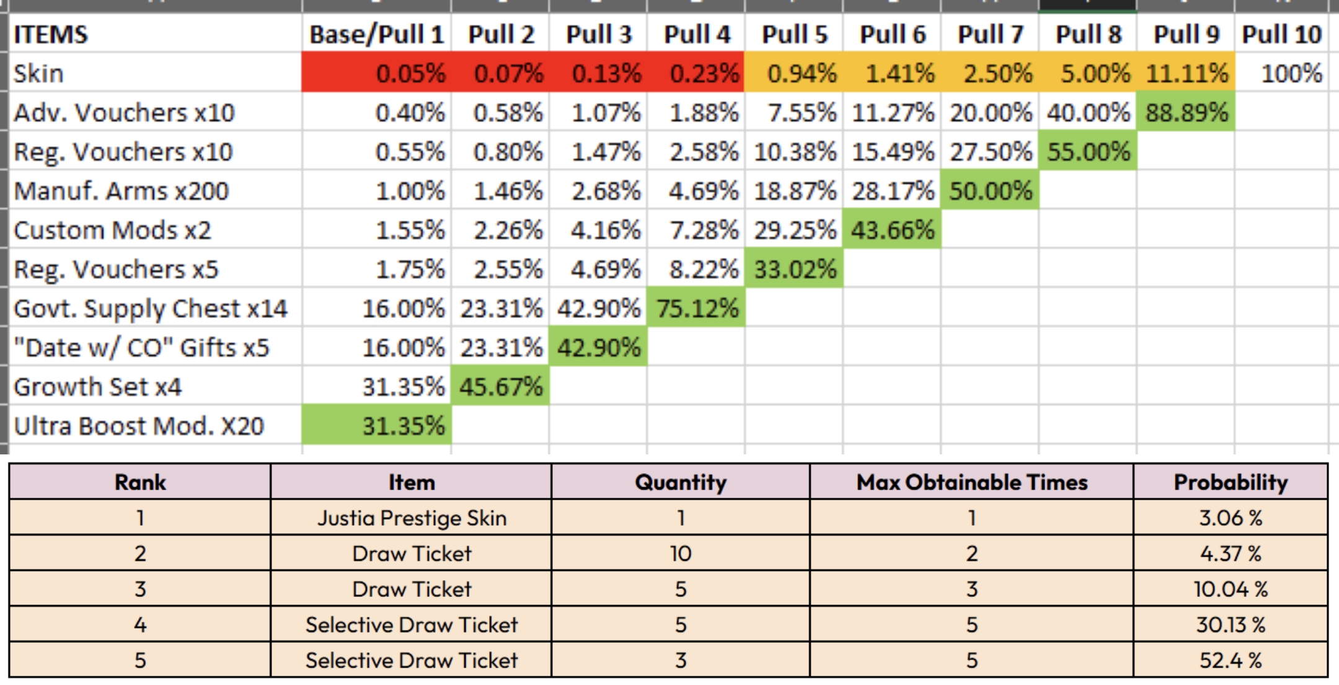Click the Govt. Supply Chest x14 label
Screen dimensions: 1339x685
[x=156, y=307]
